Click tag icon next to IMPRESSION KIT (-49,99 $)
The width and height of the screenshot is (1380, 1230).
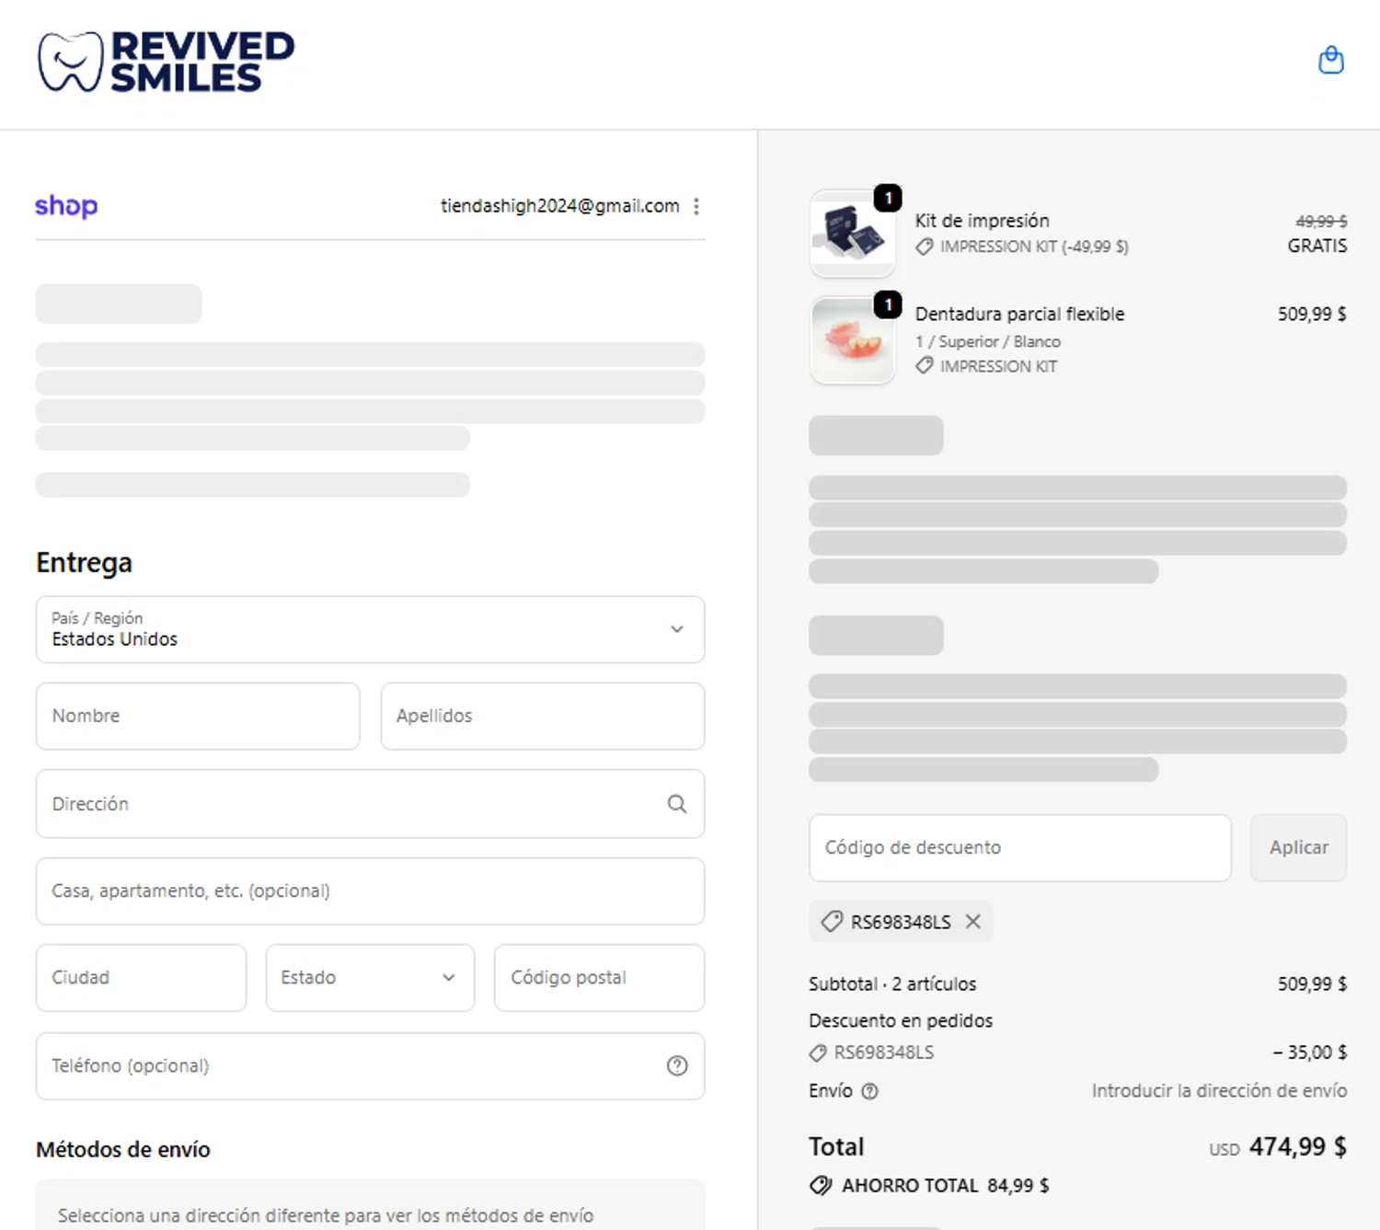(925, 247)
